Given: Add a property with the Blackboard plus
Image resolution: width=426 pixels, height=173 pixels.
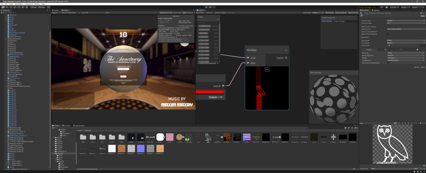Looking at the screenshot, I should 218,19.
